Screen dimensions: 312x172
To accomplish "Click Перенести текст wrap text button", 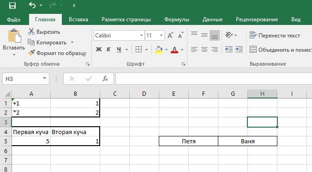I will click(x=275, y=36).
